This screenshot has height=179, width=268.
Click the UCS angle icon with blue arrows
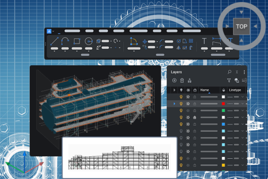click(133, 41)
